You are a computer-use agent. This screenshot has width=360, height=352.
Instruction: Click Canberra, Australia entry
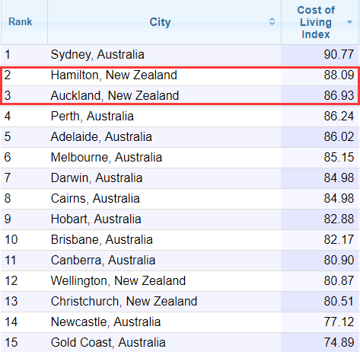point(103,261)
